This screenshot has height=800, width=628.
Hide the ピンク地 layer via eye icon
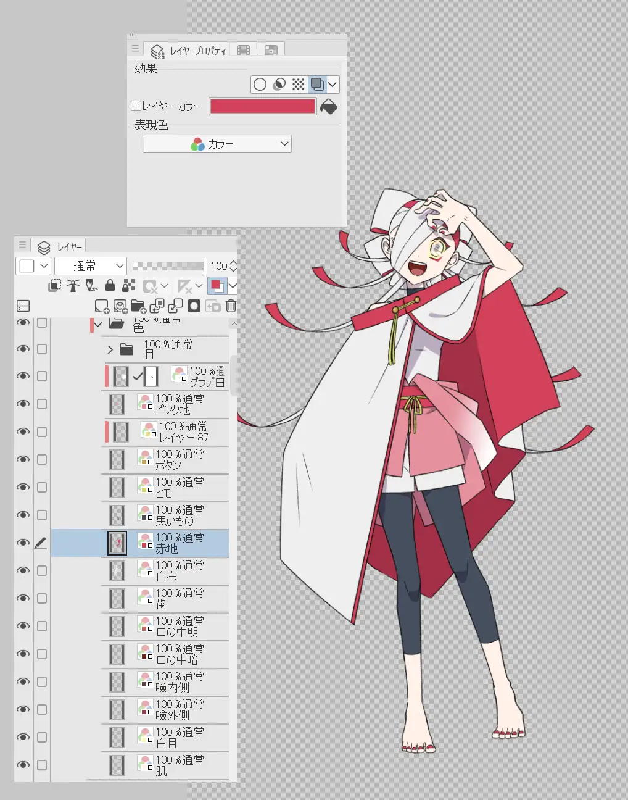pos(23,404)
